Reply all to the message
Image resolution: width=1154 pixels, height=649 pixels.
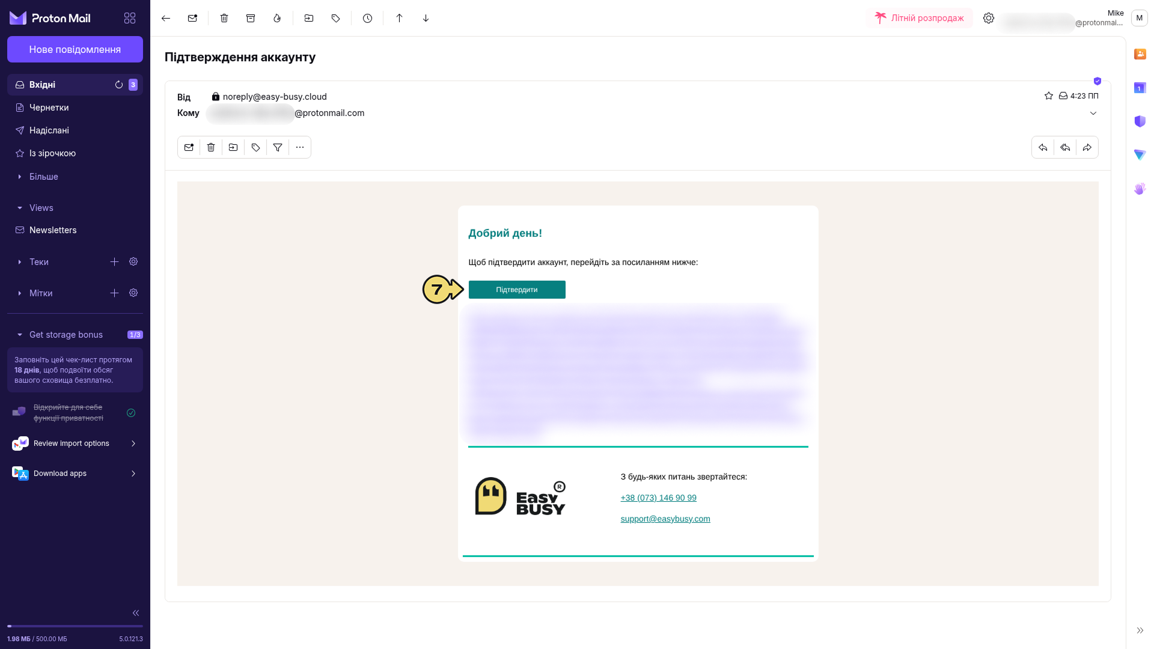pos(1065,147)
